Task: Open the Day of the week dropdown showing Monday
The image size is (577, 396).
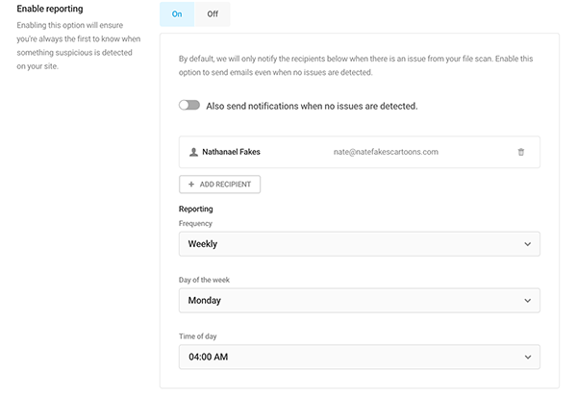Action: click(x=359, y=301)
